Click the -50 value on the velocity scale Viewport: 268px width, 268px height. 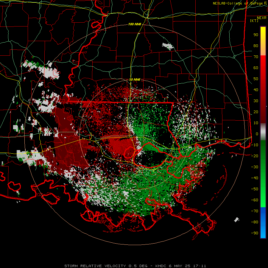255,189
